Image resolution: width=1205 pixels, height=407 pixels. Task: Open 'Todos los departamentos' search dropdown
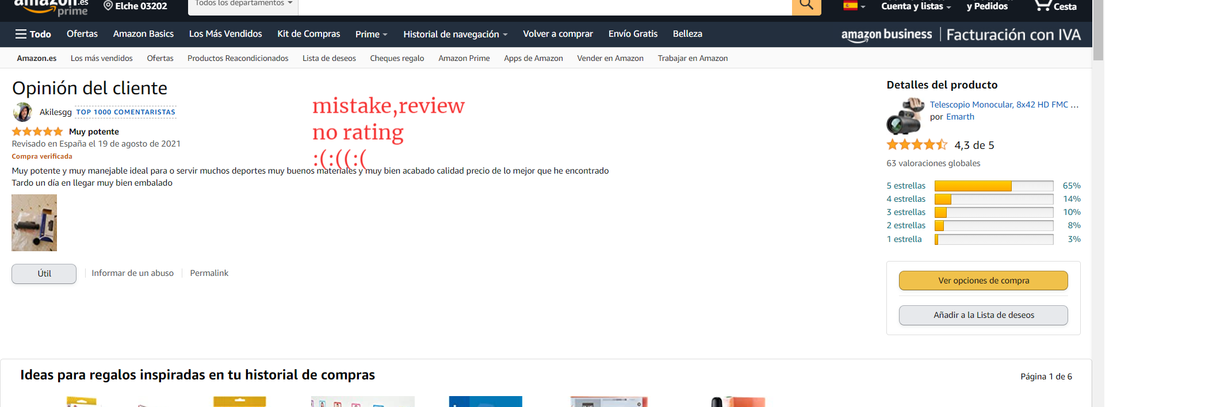pyautogui.click(x=243, y=4)
